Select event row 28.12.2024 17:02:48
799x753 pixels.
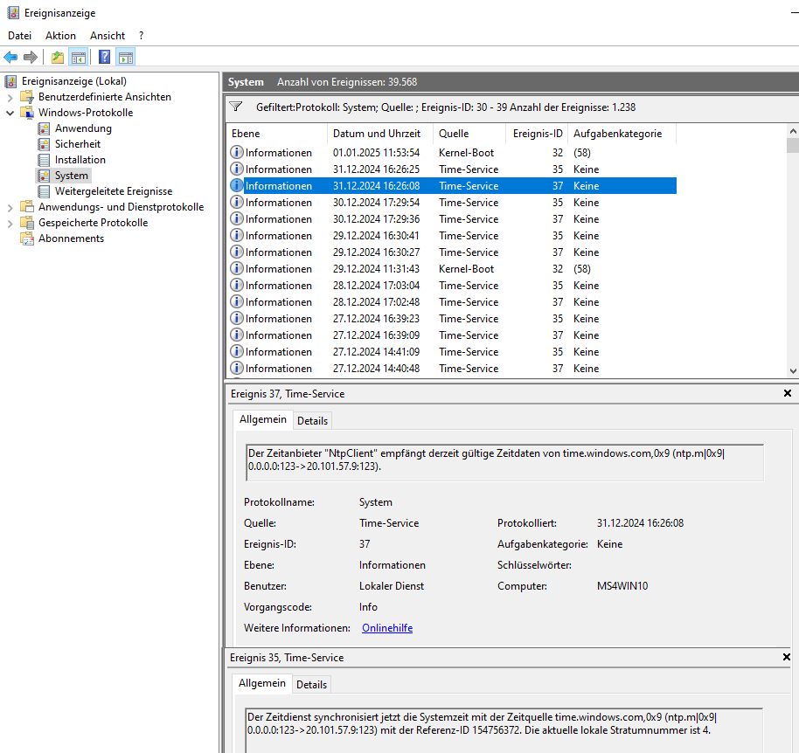453,302
